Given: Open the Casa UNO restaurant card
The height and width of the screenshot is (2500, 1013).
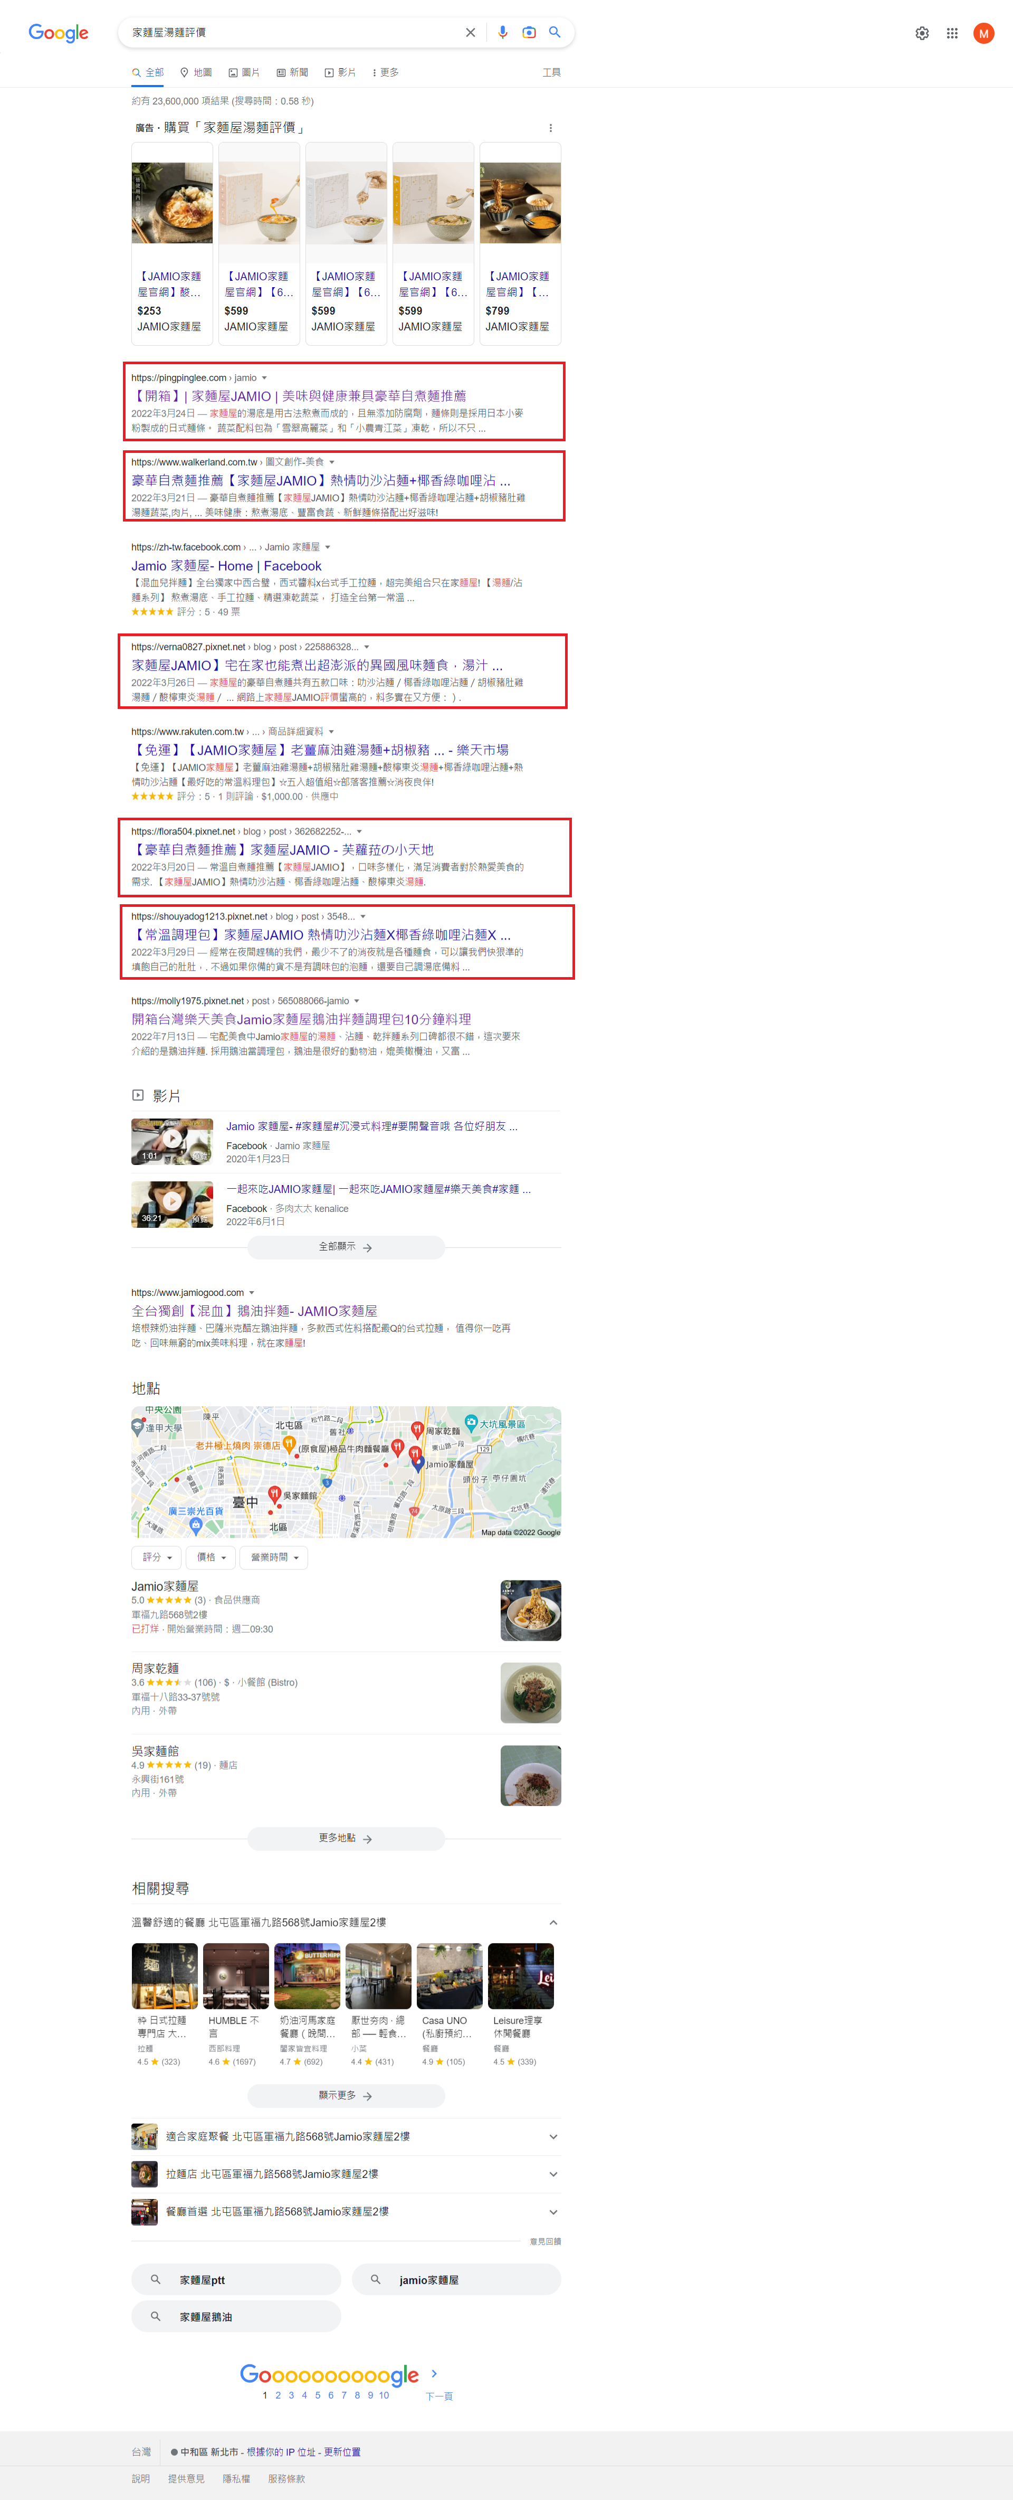Looking at the screenshot, I should click(x=449, y=2005).
